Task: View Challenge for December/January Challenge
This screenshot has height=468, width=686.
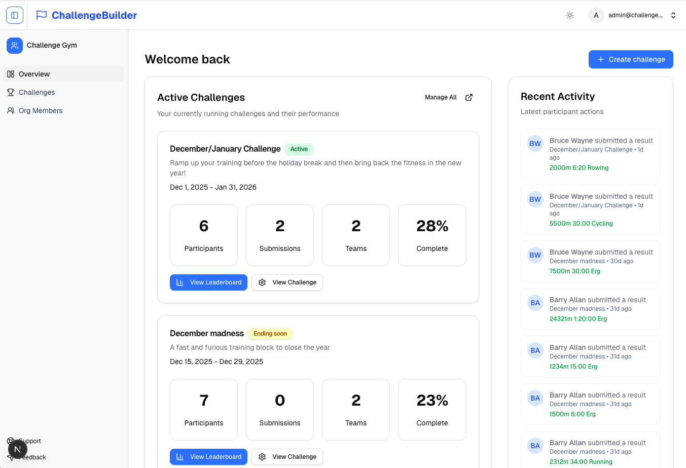Action: pos(287,282)
